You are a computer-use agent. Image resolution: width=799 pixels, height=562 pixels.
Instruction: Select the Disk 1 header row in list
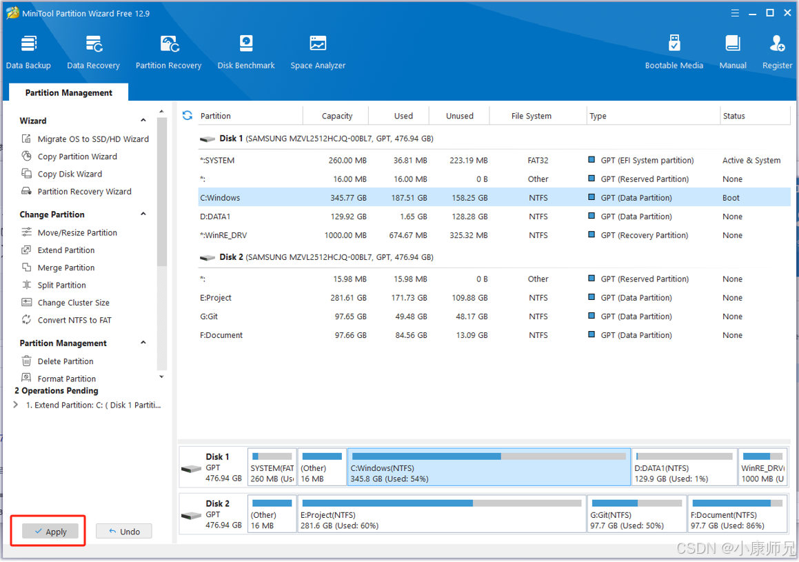click(x=494, y=139)
